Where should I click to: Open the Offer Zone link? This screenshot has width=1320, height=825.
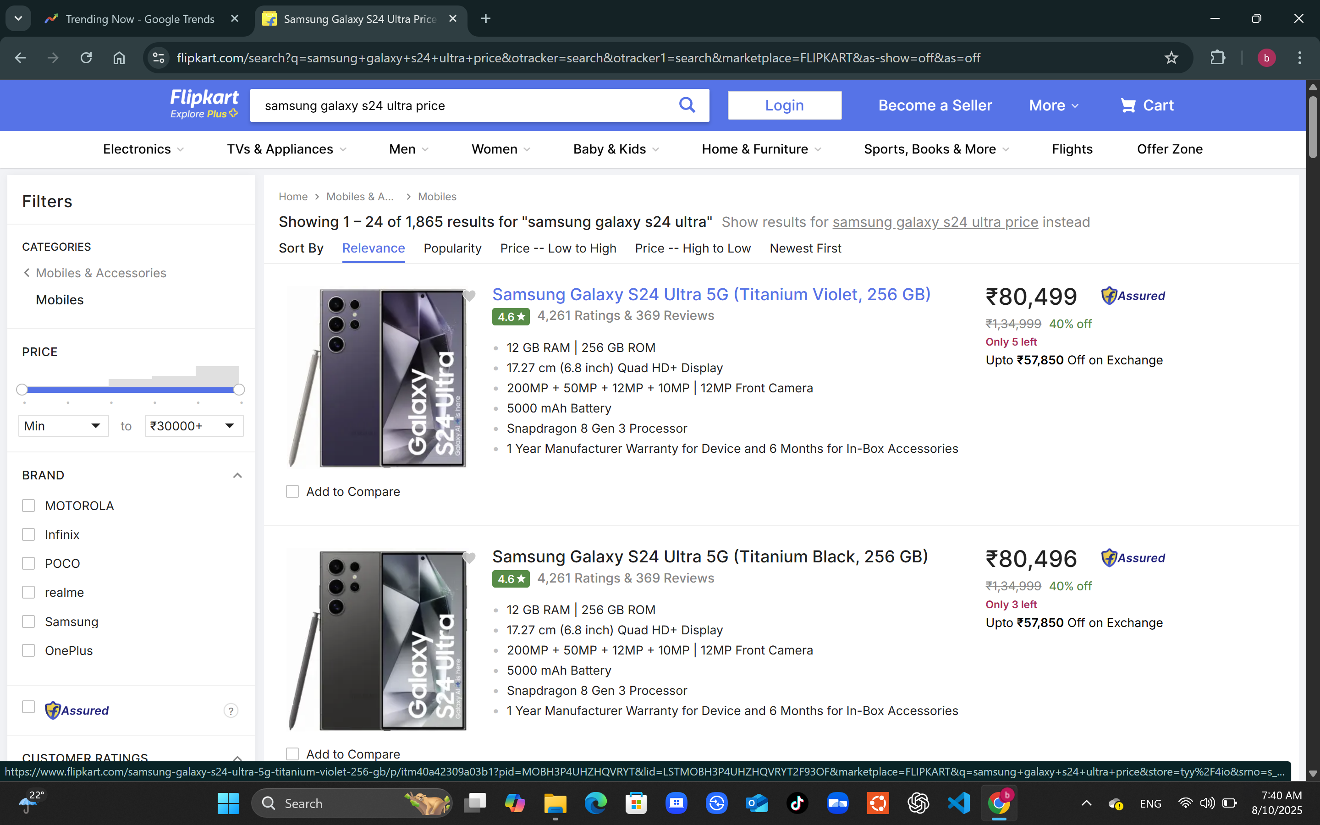click(1170, 149)
